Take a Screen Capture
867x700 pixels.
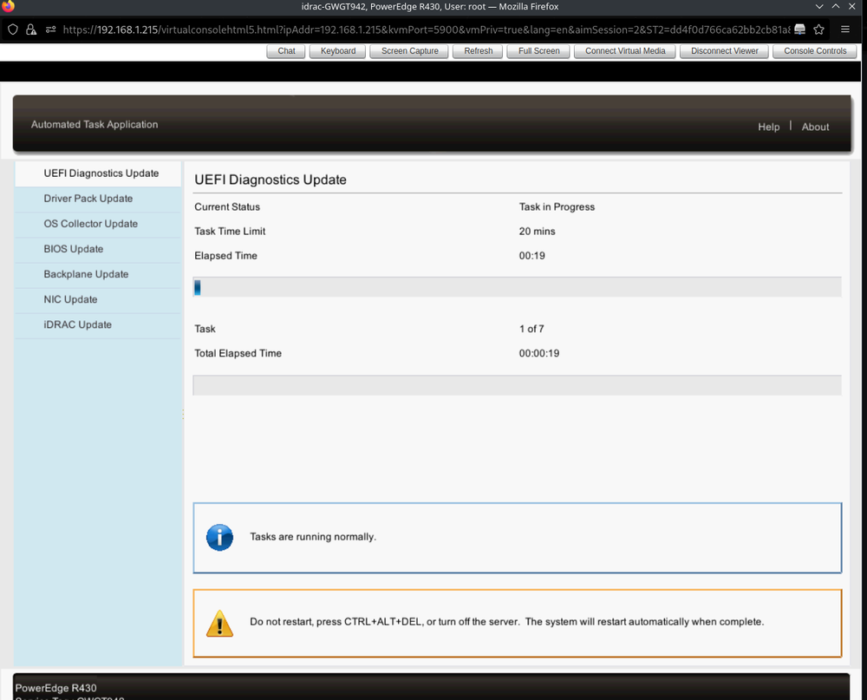coord(408,50)
